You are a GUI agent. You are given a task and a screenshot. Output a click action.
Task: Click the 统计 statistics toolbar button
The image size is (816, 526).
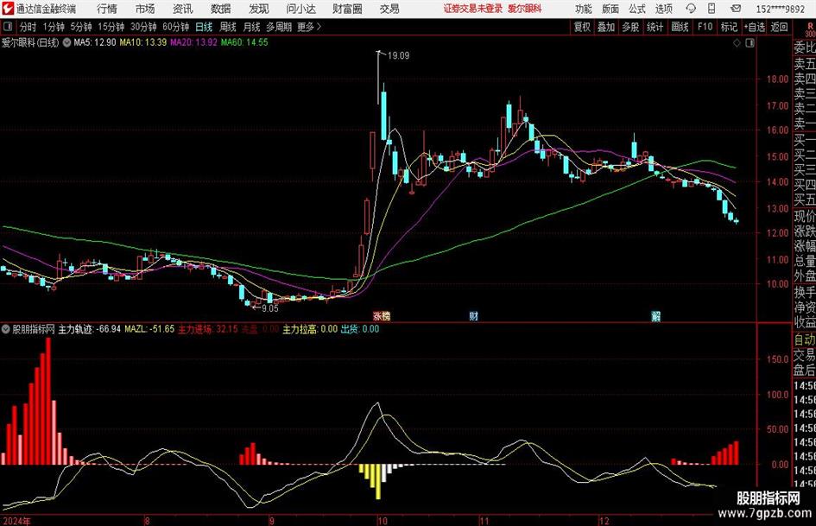coord(655,27)
